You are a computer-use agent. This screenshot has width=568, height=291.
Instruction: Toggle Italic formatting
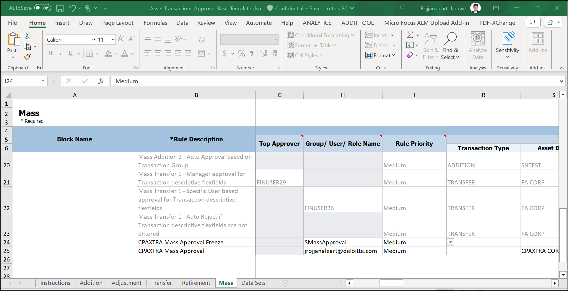pyautogui.click(x=61, y=53)
